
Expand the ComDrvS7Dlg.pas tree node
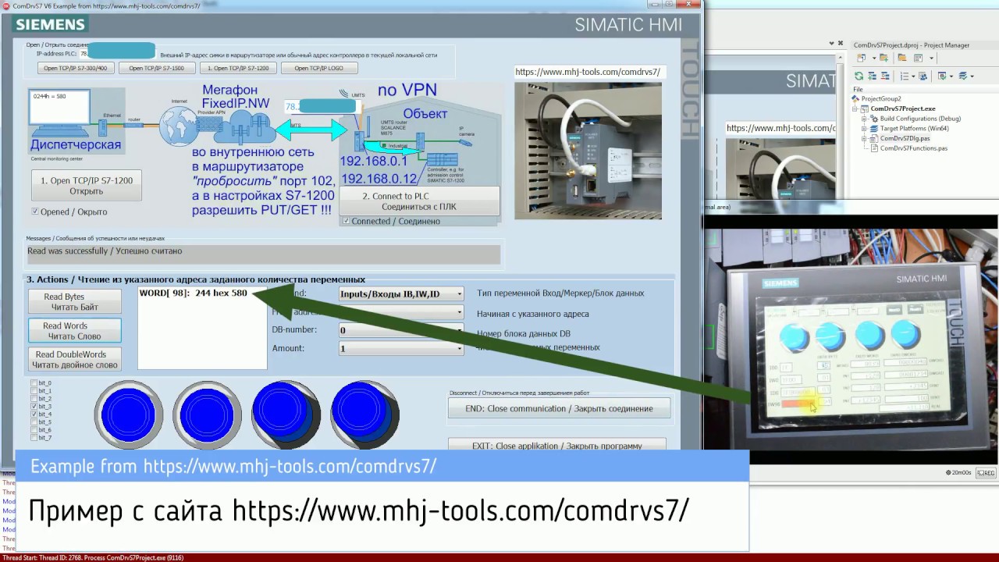[865, 138]
